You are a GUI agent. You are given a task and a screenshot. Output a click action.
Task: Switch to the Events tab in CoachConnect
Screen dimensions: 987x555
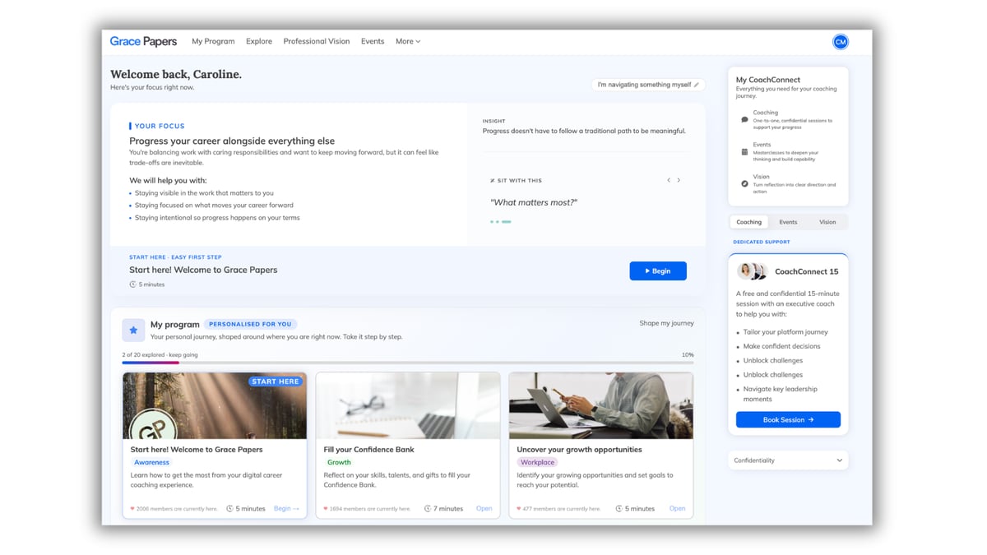788,222
